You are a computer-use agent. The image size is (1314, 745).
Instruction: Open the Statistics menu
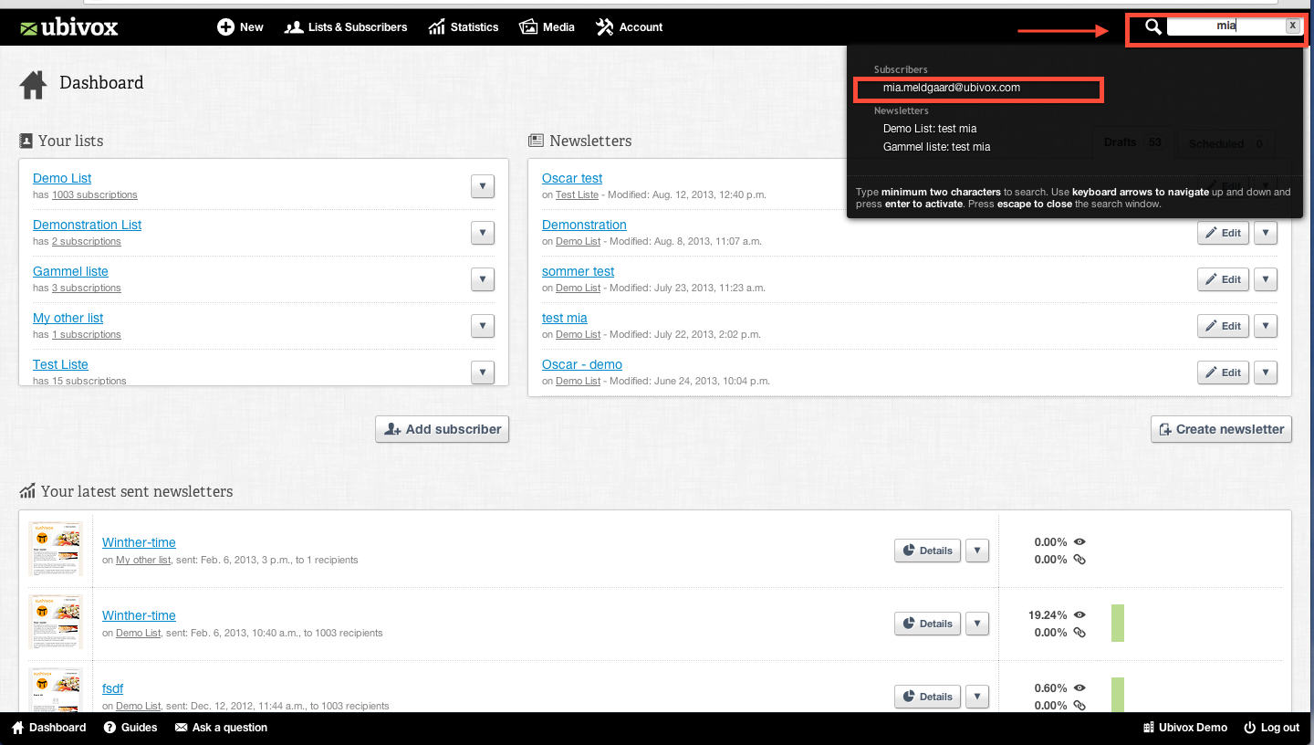(x=464, y=27)
